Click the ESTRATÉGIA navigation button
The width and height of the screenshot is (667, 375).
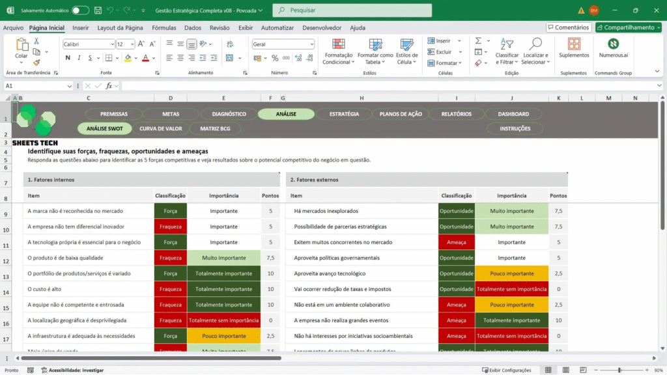(344, 114)
